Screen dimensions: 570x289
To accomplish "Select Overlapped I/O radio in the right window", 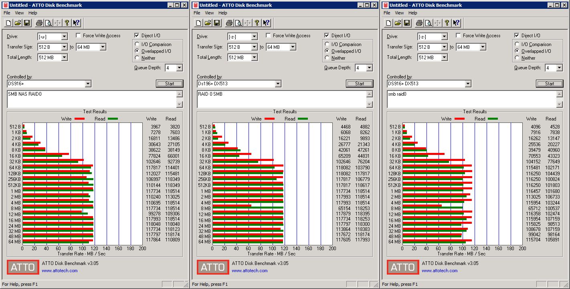I will click(x=517, y=51).
